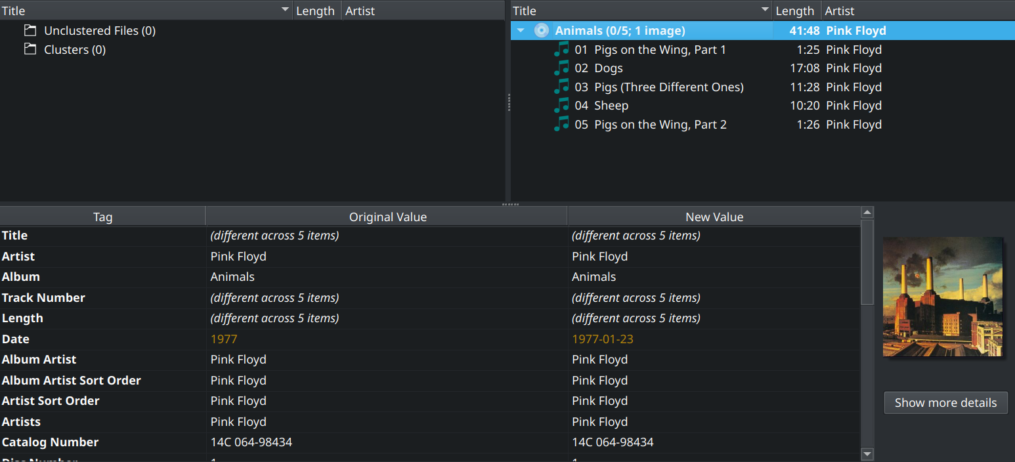
Task: Click the Album tag row label
Action: (21, 276)
